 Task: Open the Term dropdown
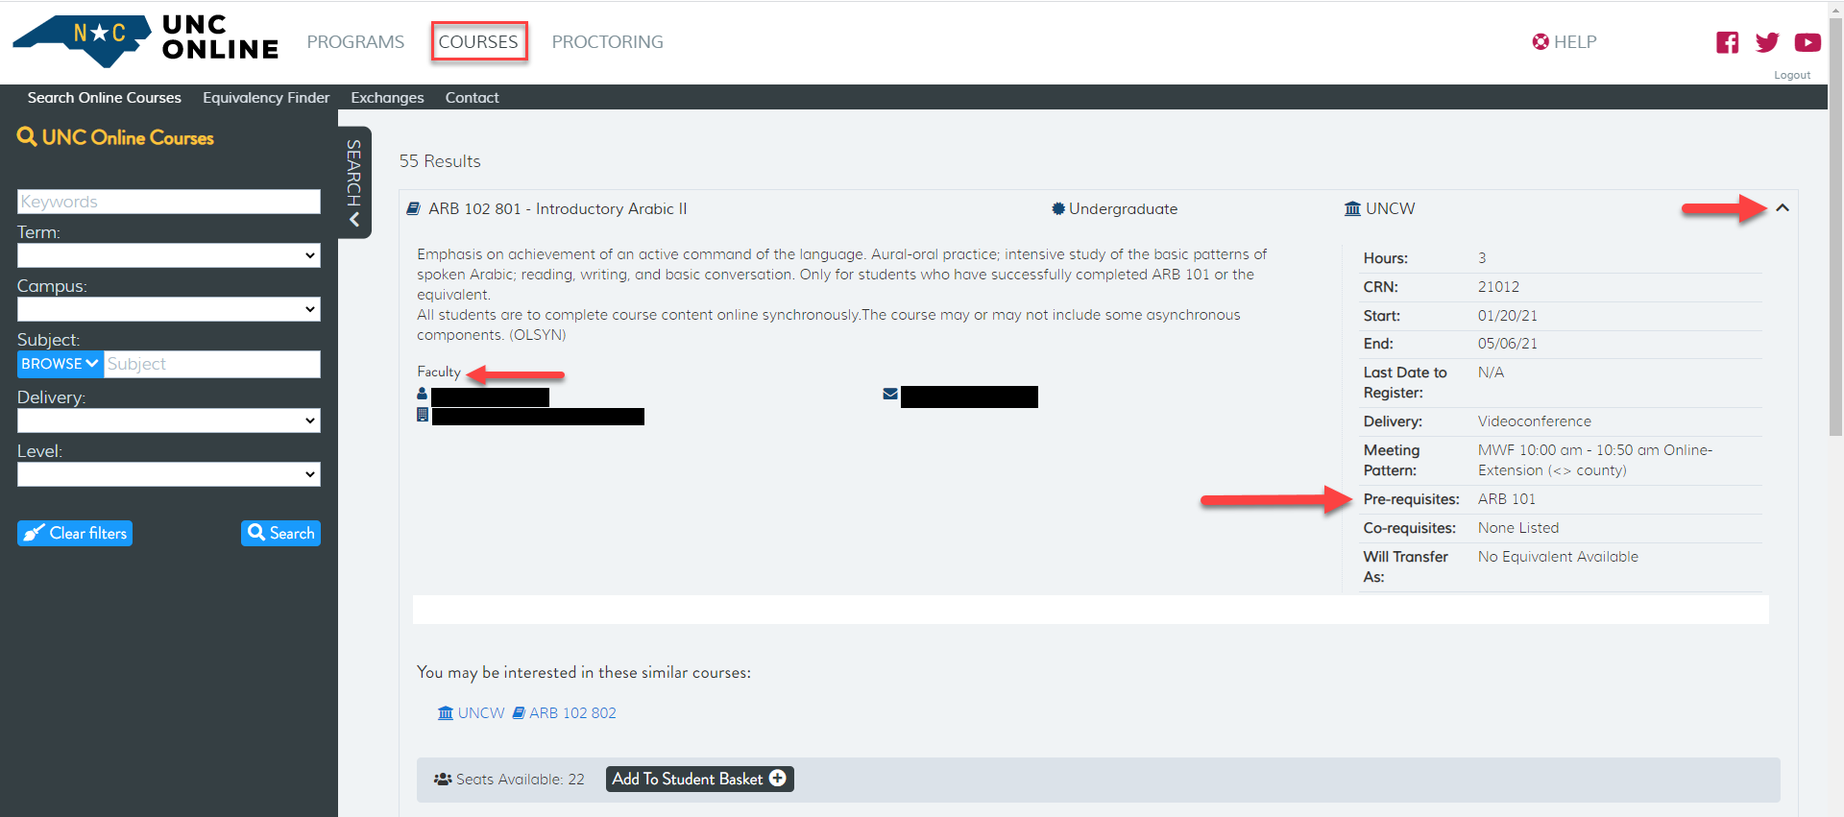[x=169, y=255]
